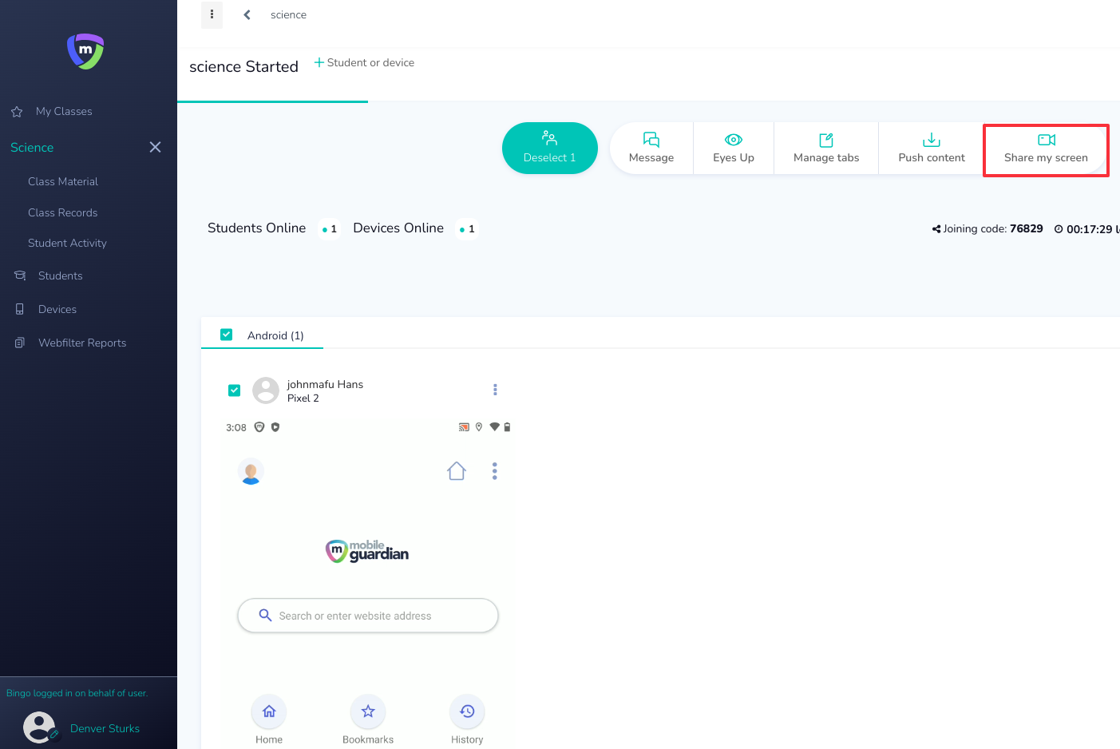This screenshot has width=1120, height=749.
Task: Uncheck the Android (1) group checkbox
Action: (x=227, y=335)
